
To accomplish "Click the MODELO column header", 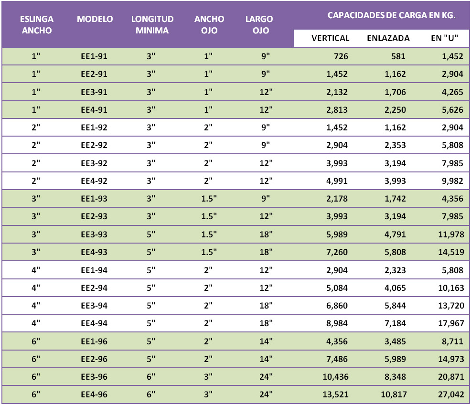I will pyautogui.click(x=95, y=20).
